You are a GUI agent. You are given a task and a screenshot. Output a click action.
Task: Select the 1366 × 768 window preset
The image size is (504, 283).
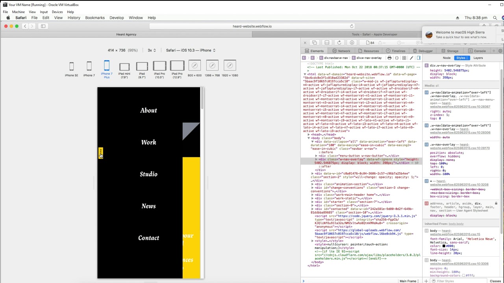[x=212, y=68]
